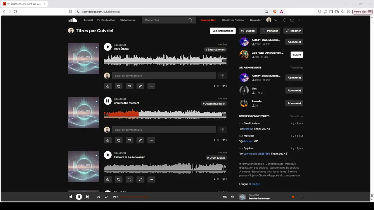The image size is (374, 210).
Task: Edit the track Rêve Éthéré with pencil icon
Action: 141,86
